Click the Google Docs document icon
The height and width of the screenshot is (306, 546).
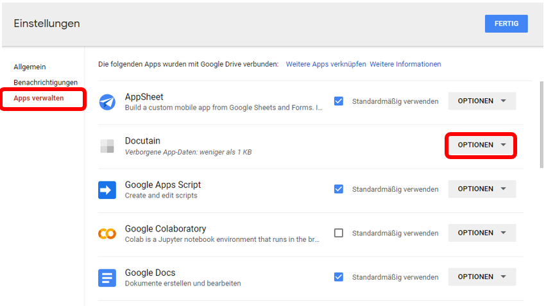[x=107, y=278]
